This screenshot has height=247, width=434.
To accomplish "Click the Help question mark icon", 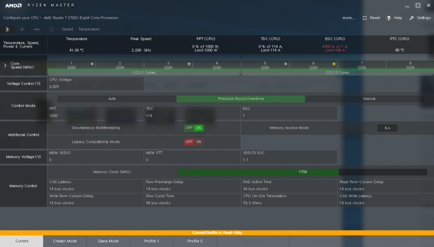I will 388,18.
